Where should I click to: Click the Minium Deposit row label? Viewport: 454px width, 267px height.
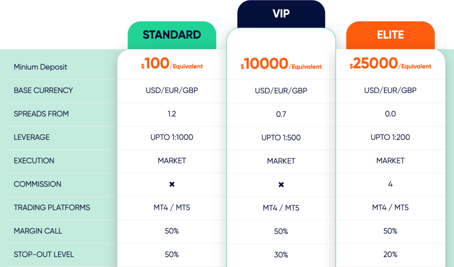point(40,67)
